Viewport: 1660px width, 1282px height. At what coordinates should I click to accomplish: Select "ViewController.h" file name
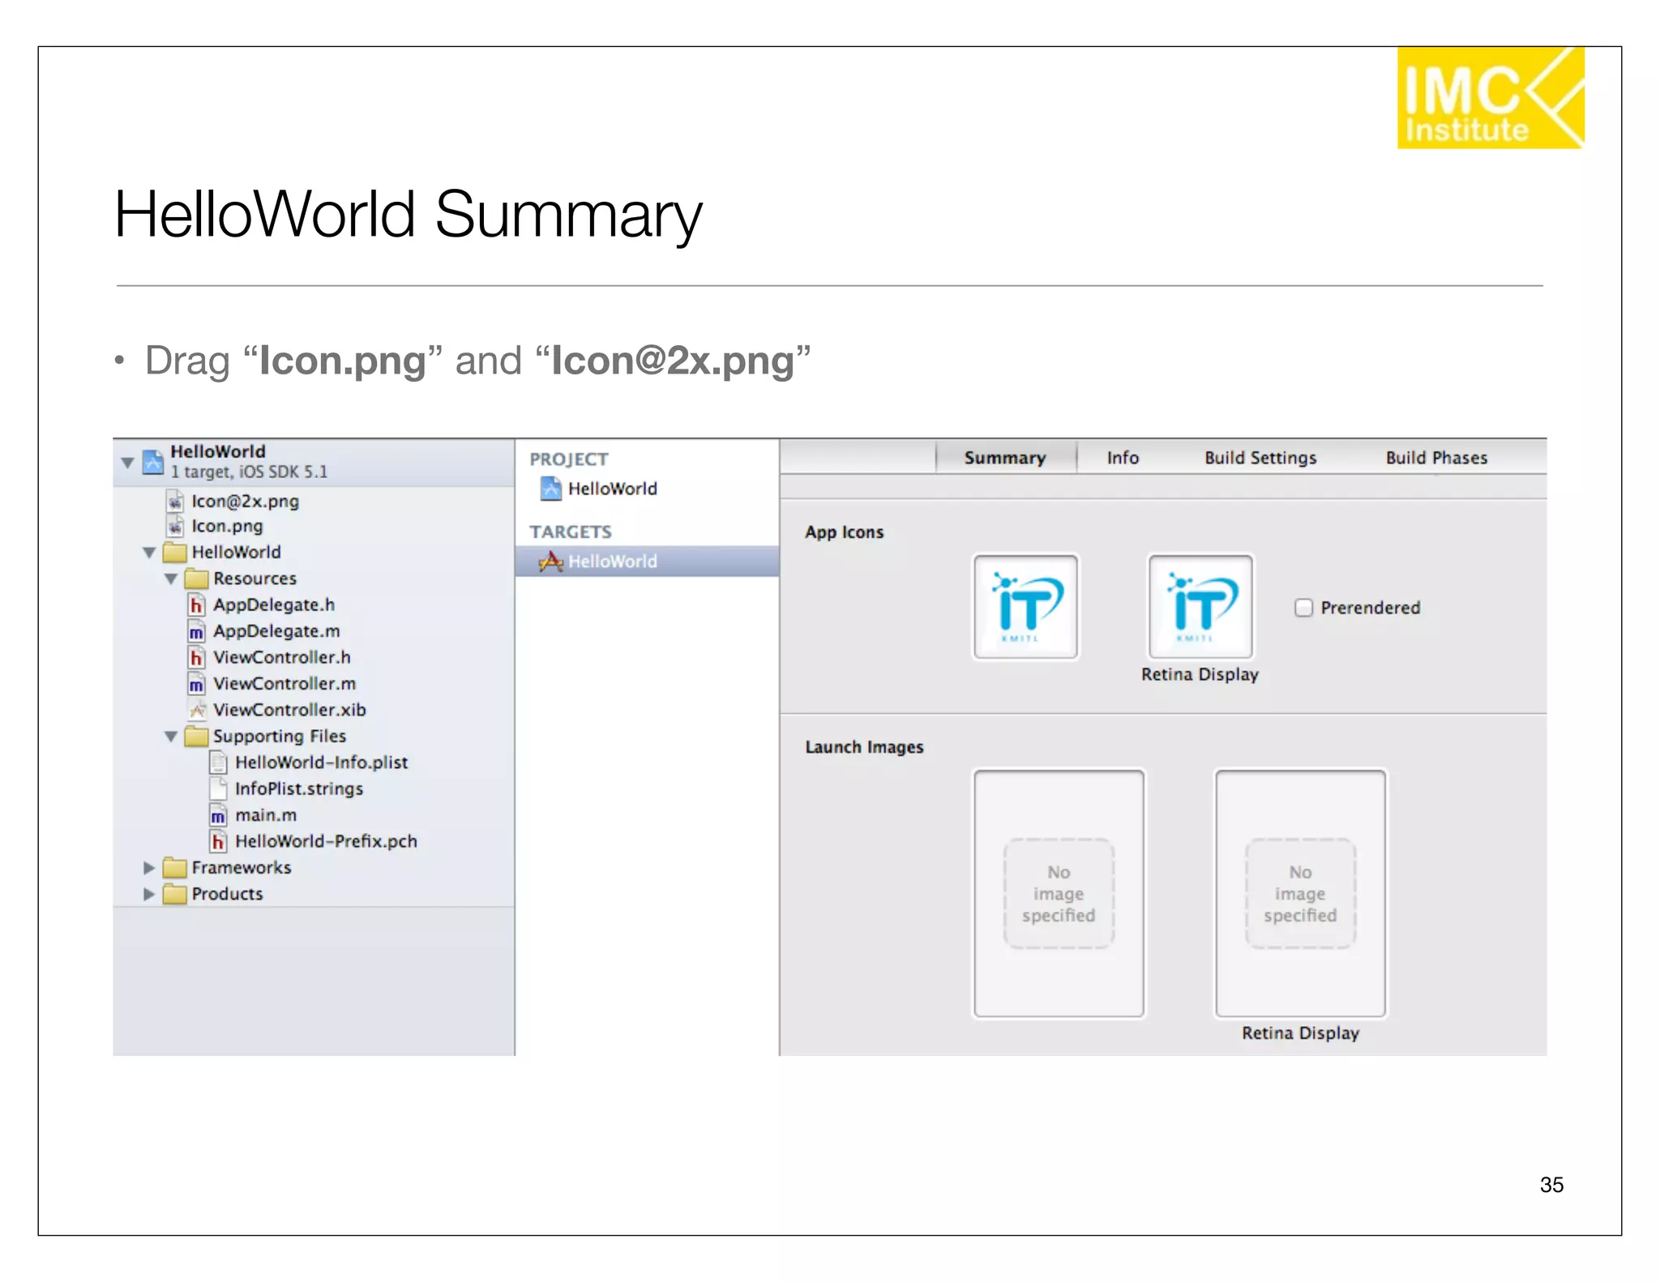(282, 657)
